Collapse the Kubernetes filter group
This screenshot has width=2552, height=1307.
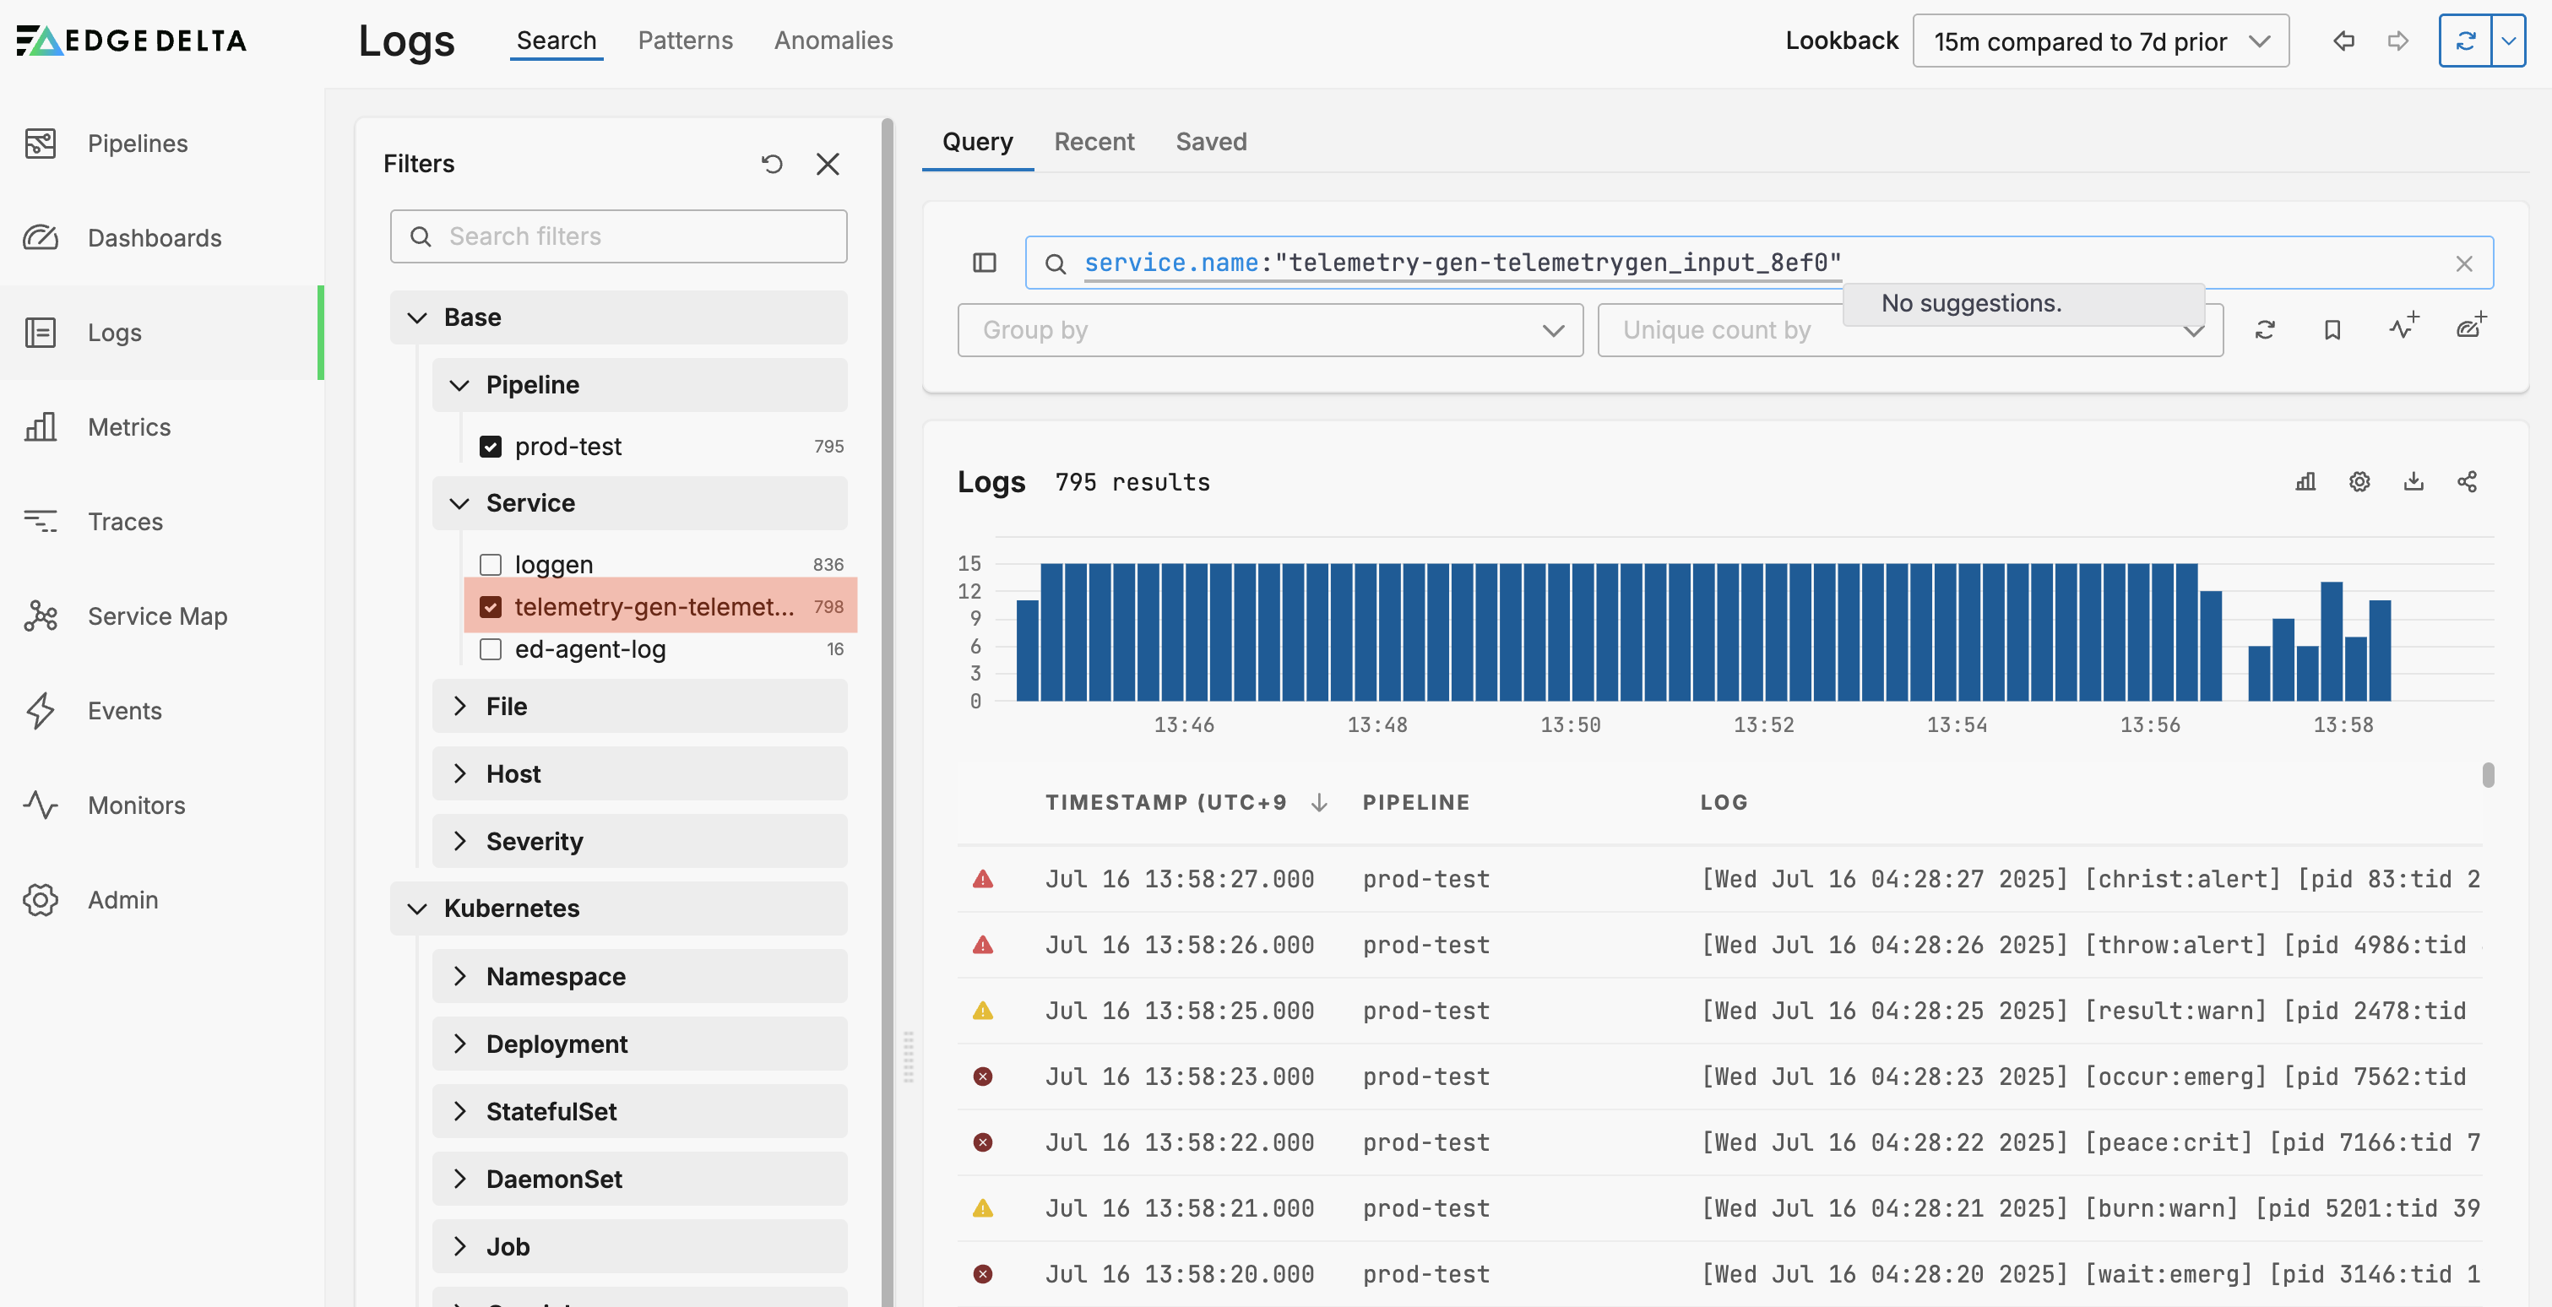(x=618, y=908)
